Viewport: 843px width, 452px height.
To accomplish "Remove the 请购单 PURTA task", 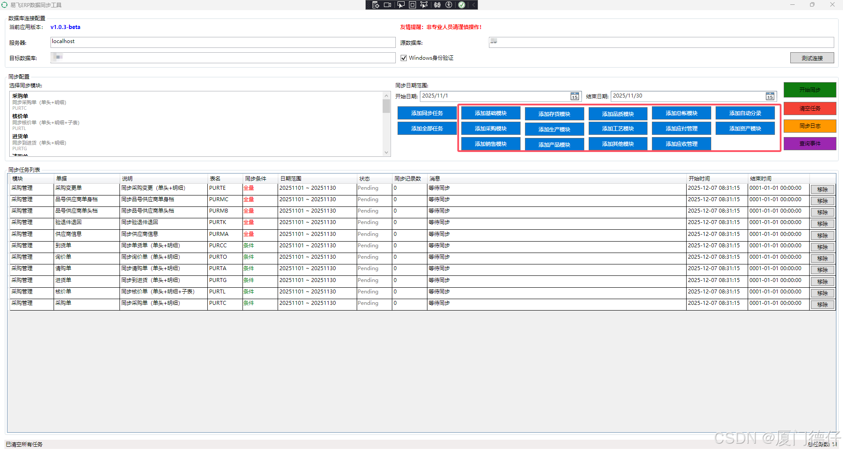I will pos(822,270).
